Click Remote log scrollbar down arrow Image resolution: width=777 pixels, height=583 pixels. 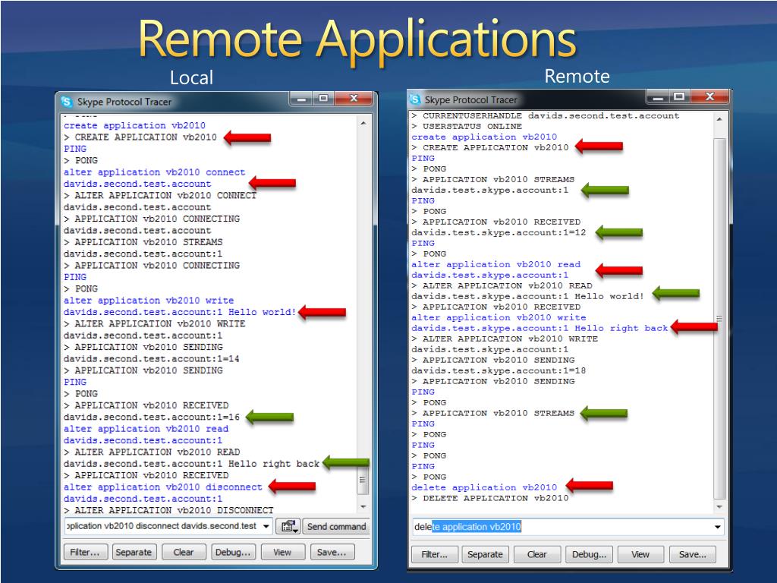tap(719, 506)
